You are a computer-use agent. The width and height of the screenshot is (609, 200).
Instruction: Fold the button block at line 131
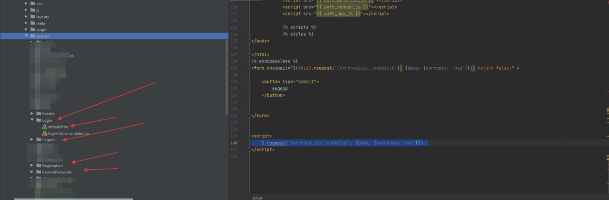pyautogui.click(x=249, y=82)
